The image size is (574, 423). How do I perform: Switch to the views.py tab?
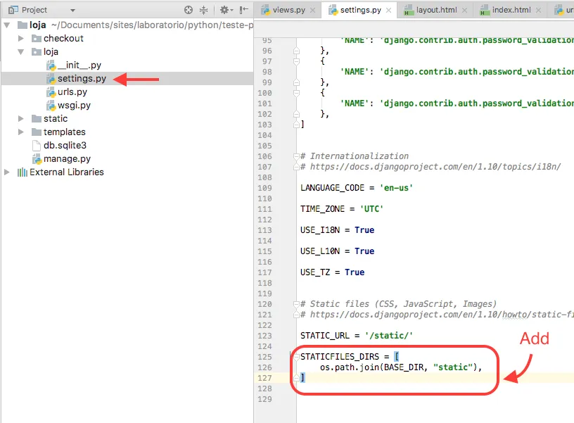click(x=289, y=11)
